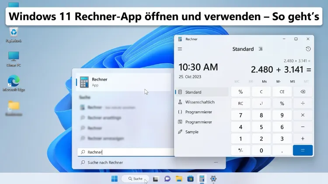Click the CE clear entry key
The image size is (328, 184).
click(282, 92)
